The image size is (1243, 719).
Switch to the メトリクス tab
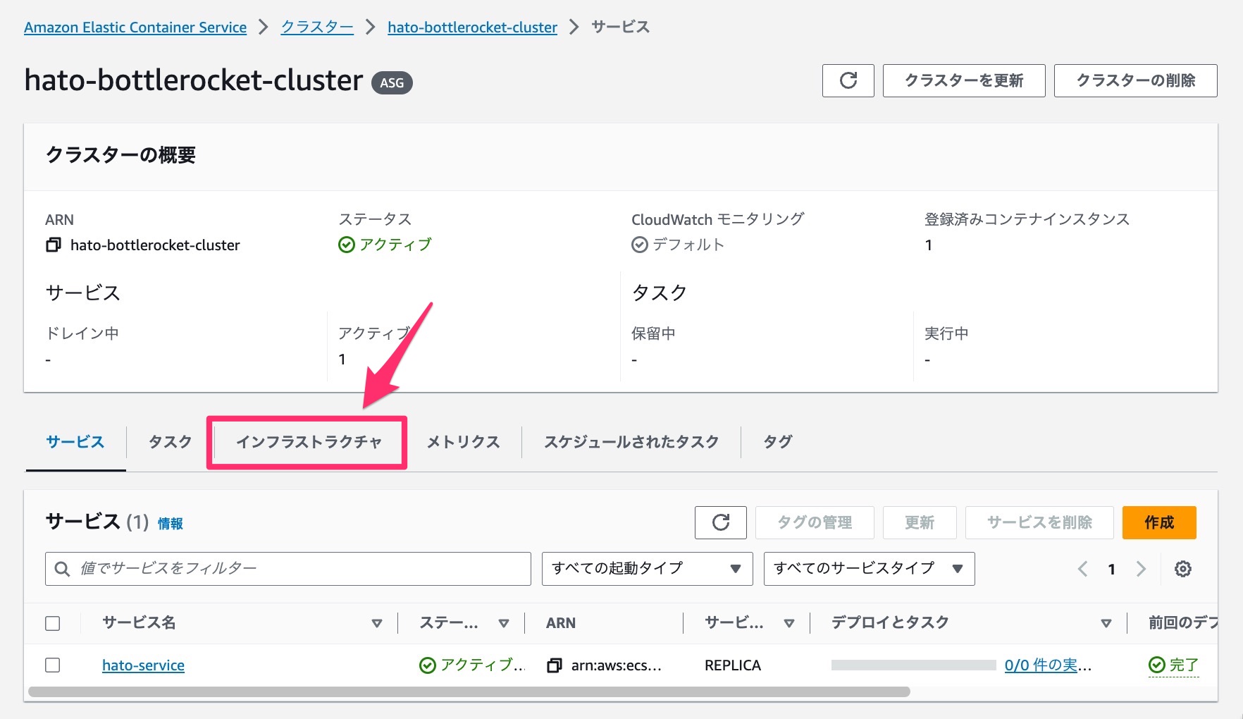click(462, 441)
